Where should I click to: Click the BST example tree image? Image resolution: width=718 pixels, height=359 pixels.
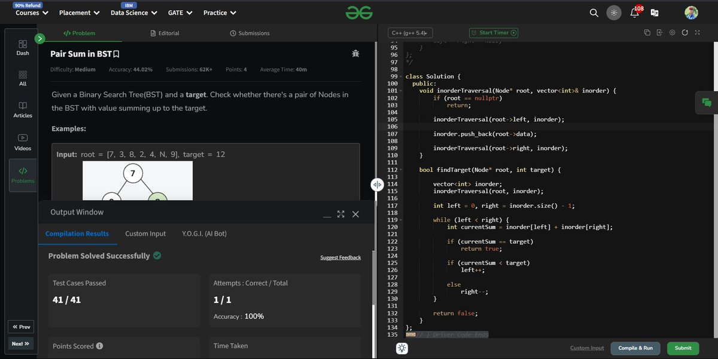[138, 181]
